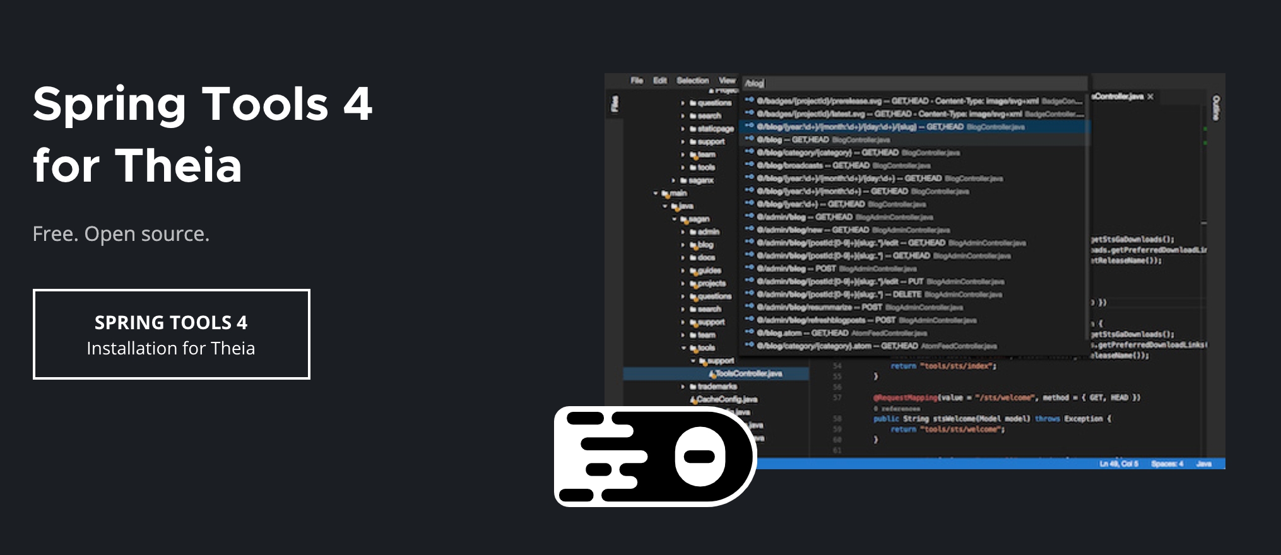Click the /blog quick-open search field

coord(914,83)
